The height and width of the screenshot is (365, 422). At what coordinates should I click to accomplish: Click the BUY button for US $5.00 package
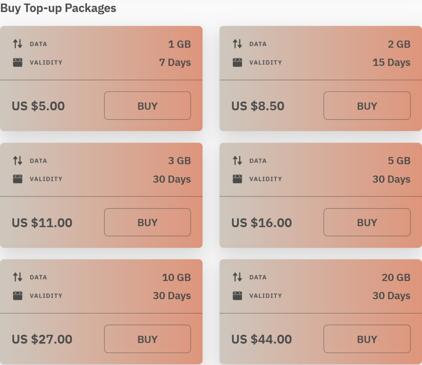point(147,106)
